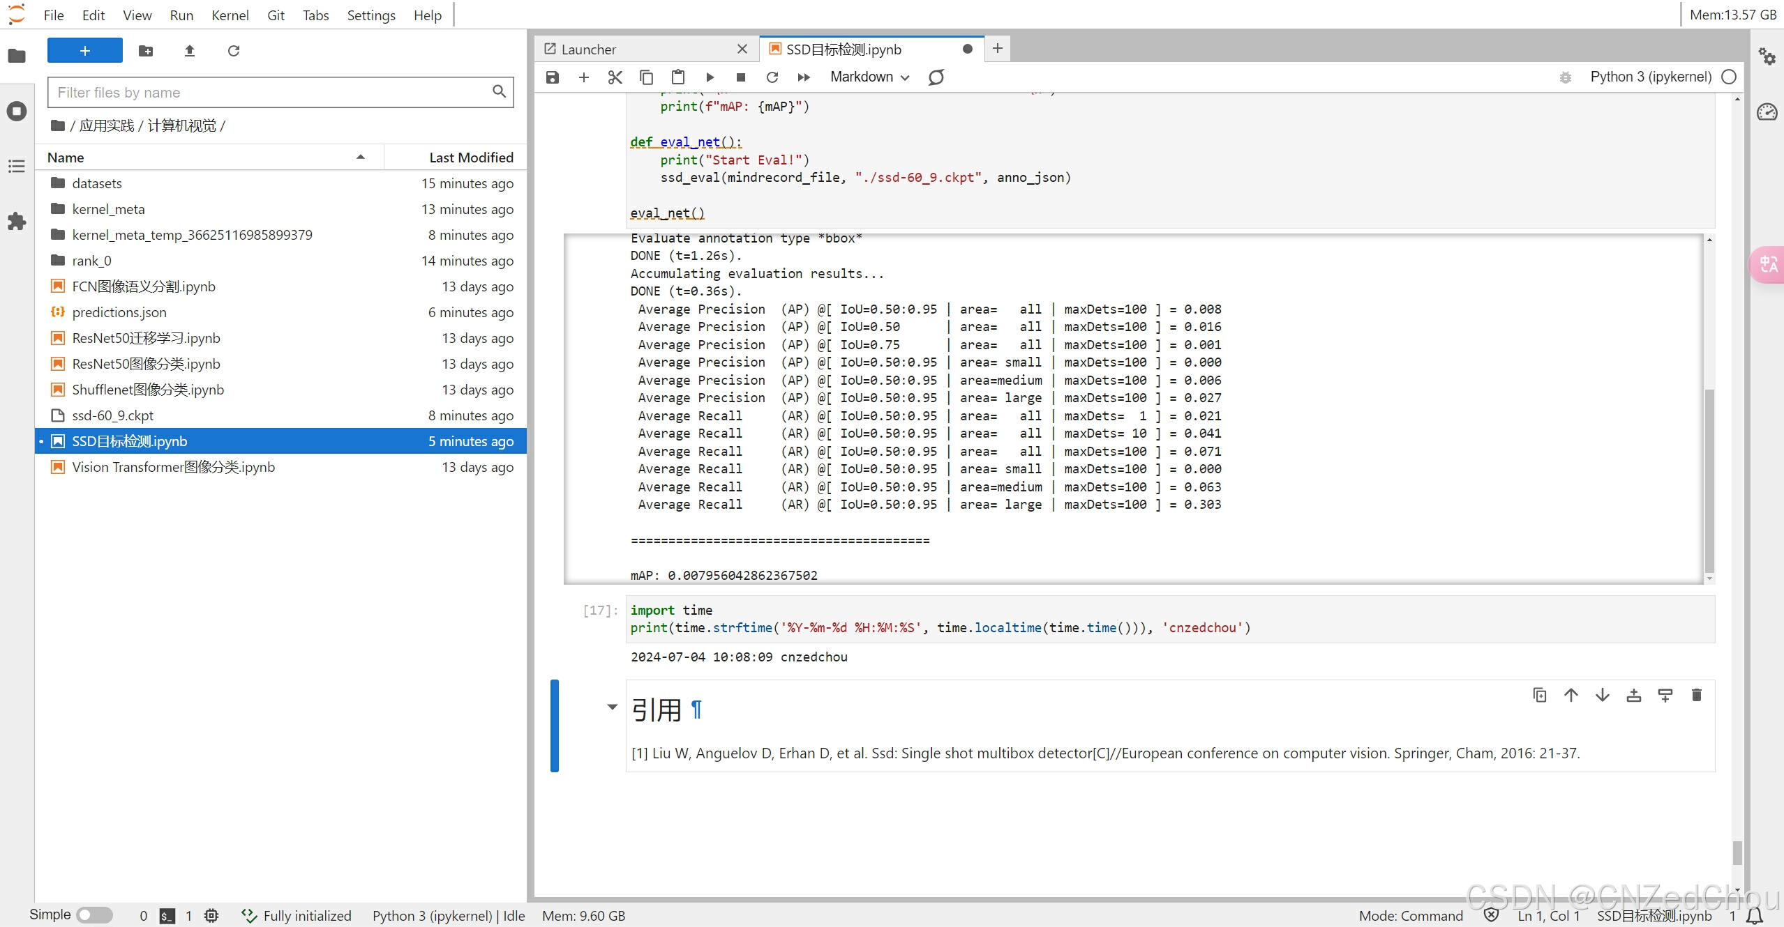The image size is (1784, 927).
Task: Open the Git menu
Action: click(276, 15)
